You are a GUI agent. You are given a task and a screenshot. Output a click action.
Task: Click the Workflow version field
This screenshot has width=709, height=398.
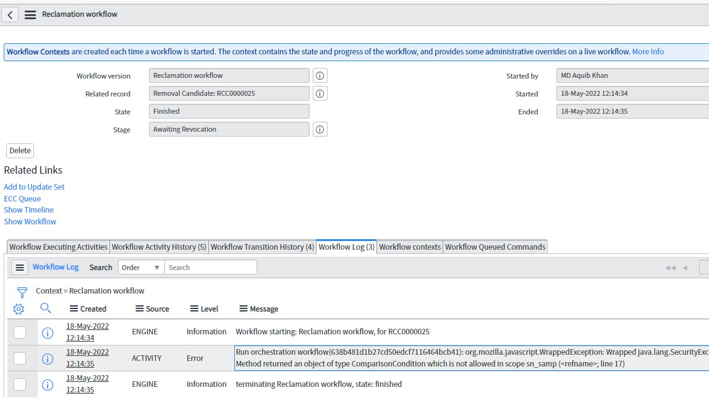[229, 75]
